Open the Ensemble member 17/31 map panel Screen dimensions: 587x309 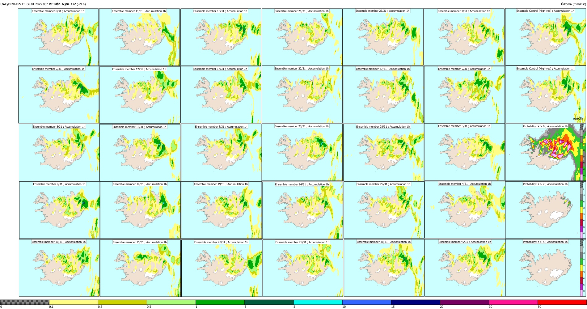pos(221,95)
